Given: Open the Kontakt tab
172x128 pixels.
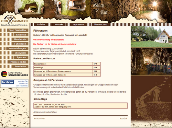Looking at the screenshot, I should pyautogui.click(x=59, y=24).
